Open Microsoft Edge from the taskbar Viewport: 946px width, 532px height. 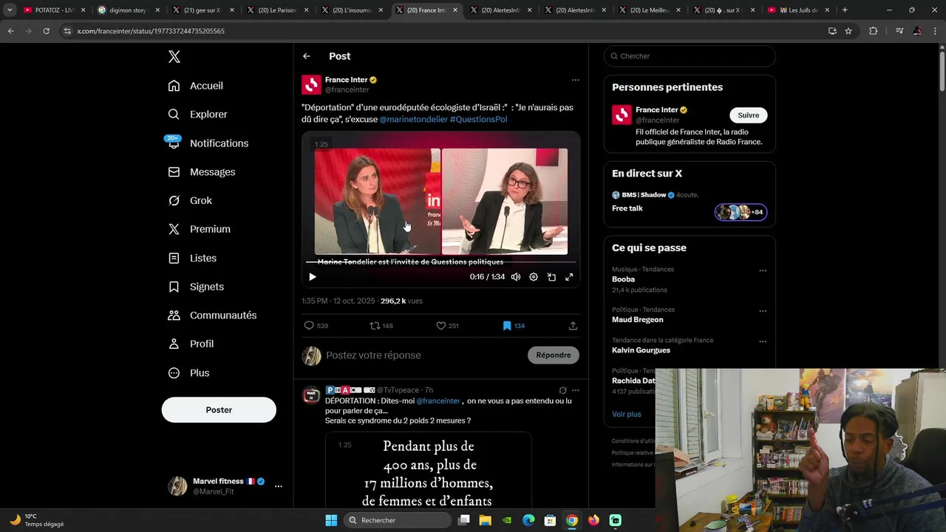528,520
